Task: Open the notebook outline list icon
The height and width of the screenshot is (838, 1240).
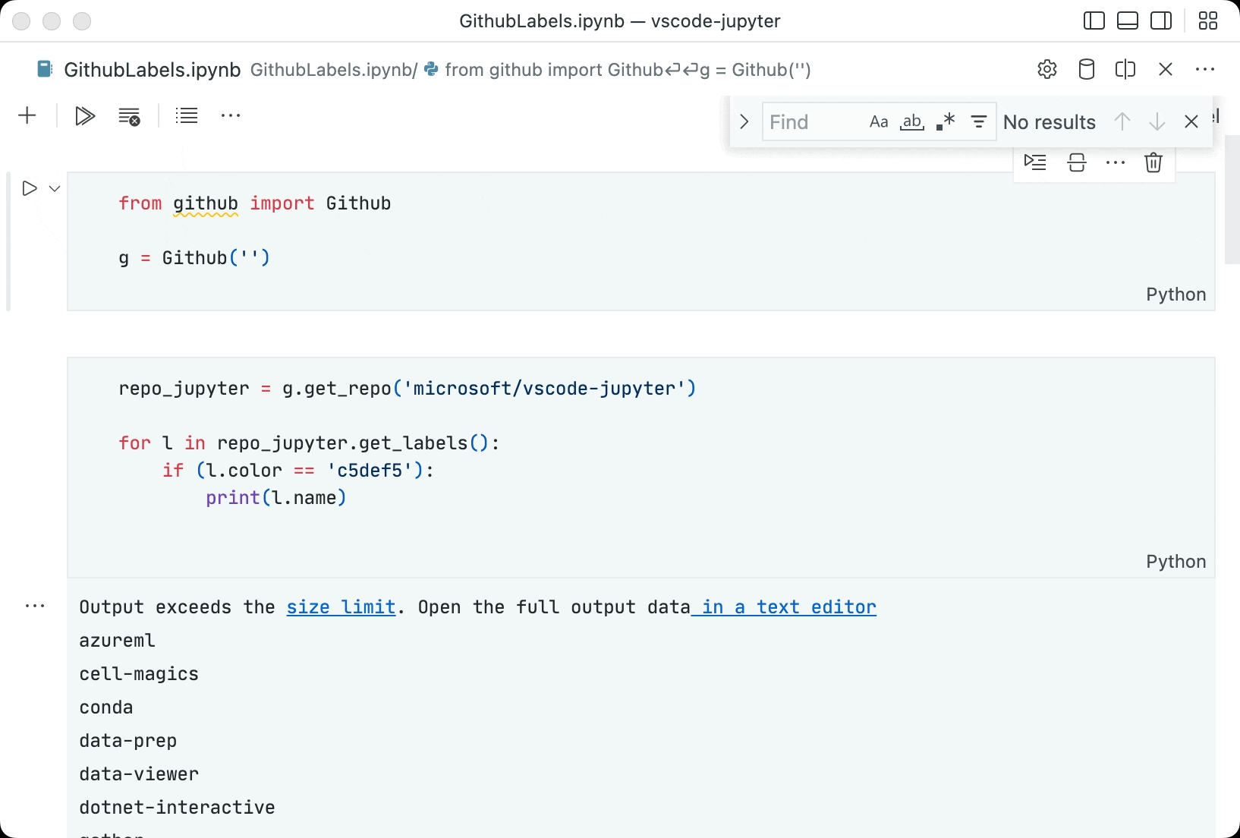Action: click(x=187, y=116)
